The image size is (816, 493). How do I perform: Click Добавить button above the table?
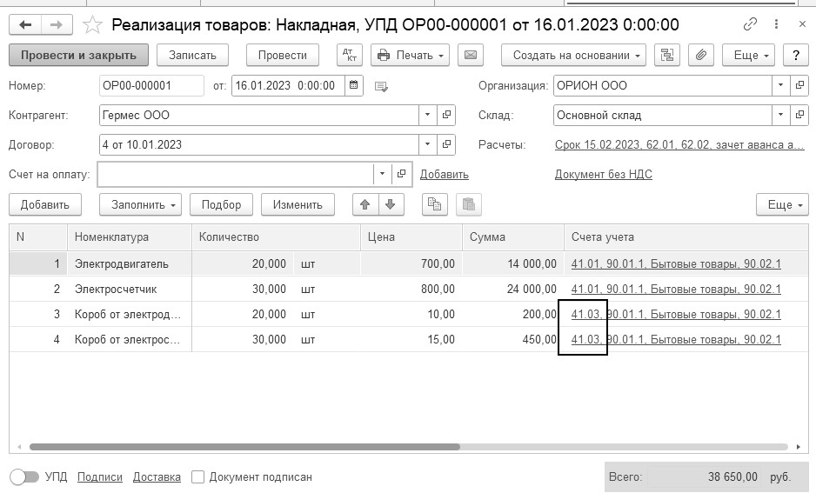45,204
